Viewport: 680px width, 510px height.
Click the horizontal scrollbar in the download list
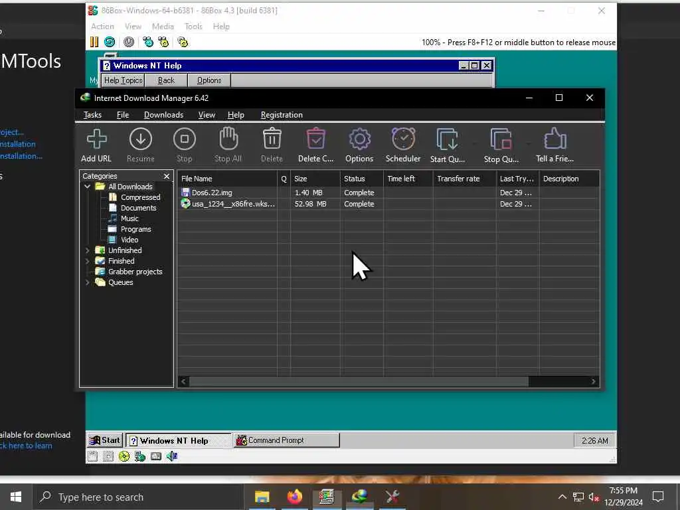tap(359, 382)
